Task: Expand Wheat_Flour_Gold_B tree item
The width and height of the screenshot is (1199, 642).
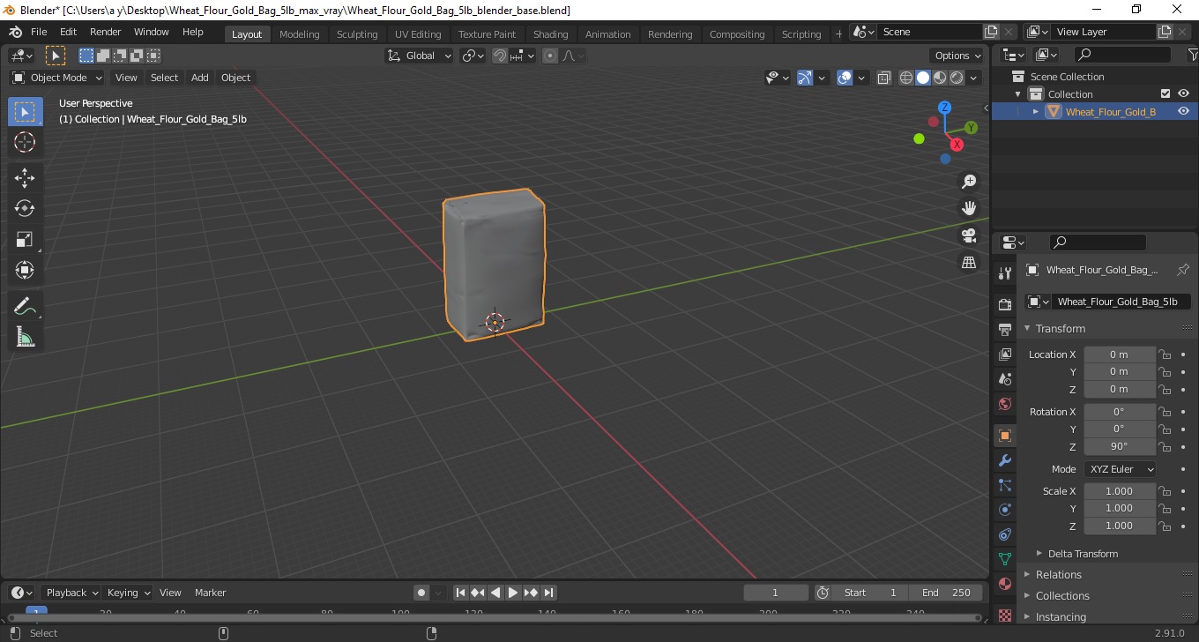Action: (1036, 112)
